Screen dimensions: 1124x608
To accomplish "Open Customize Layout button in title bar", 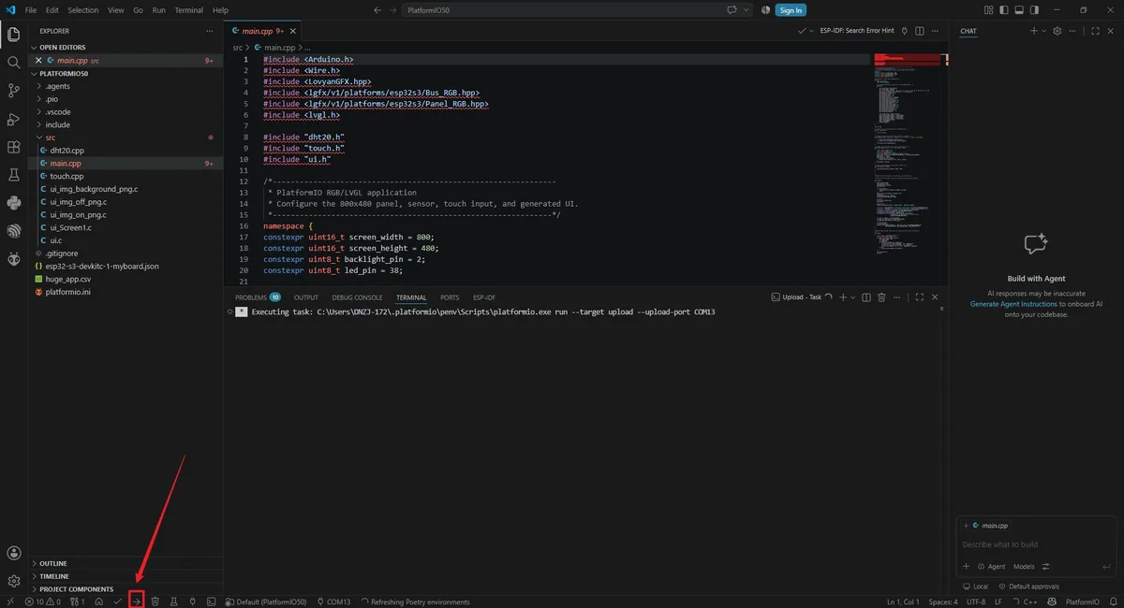I will 988,10.
